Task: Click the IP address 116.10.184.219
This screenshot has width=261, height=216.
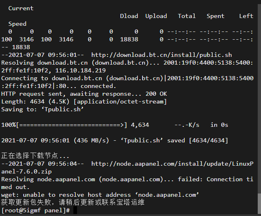Action: point(80,70)
